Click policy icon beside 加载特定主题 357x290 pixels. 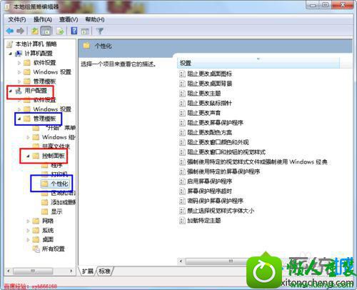pos(182,221)
